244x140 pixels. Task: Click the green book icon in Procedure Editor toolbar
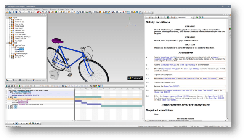tap(19, 86)
